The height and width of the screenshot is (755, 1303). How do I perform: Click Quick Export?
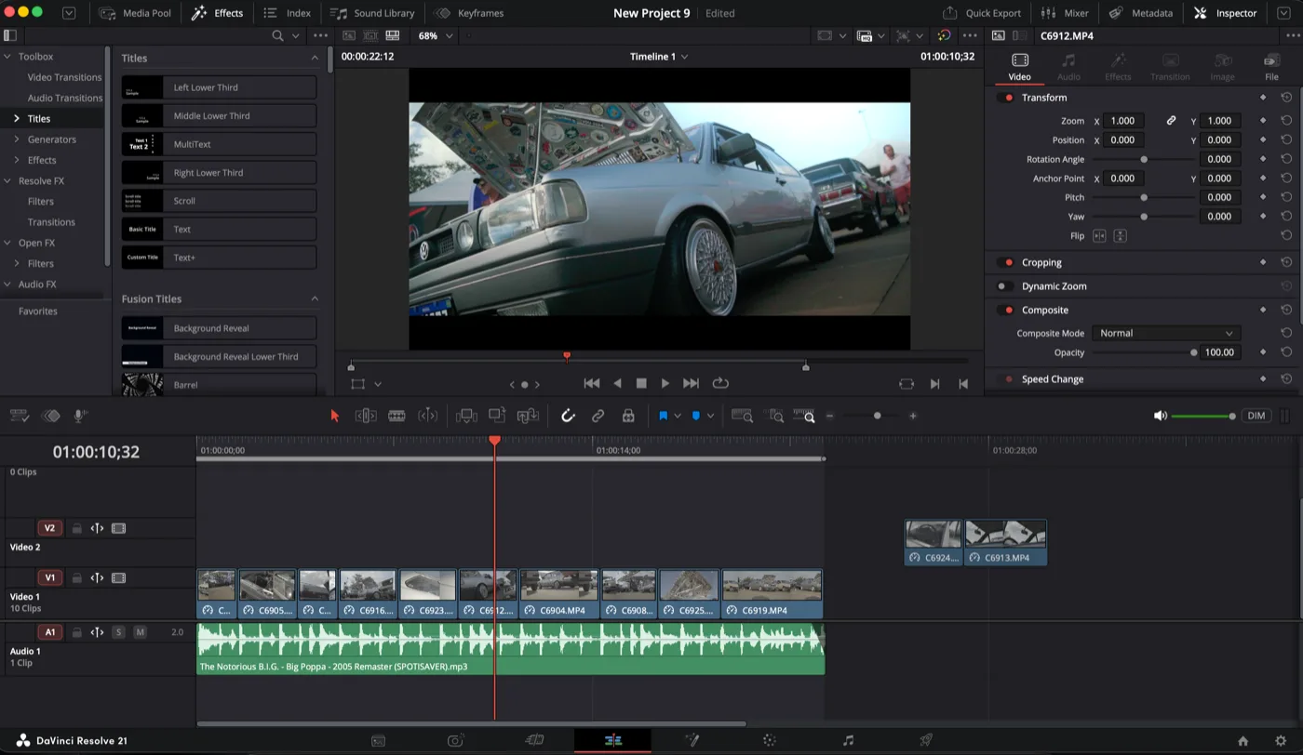(982, 13)
